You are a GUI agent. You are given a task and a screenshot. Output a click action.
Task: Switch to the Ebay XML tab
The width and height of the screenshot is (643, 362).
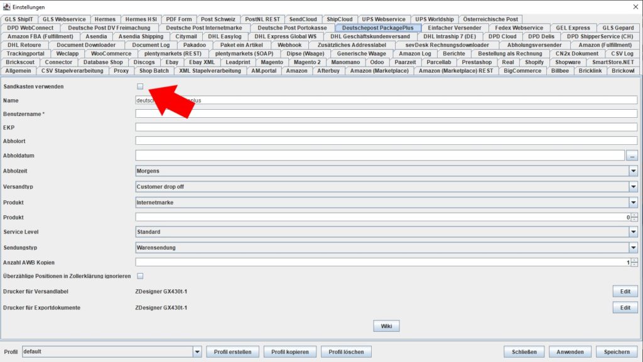click(202, 62)
